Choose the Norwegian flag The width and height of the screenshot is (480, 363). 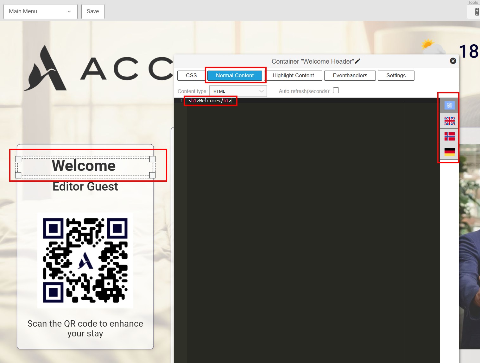point(449,136)
